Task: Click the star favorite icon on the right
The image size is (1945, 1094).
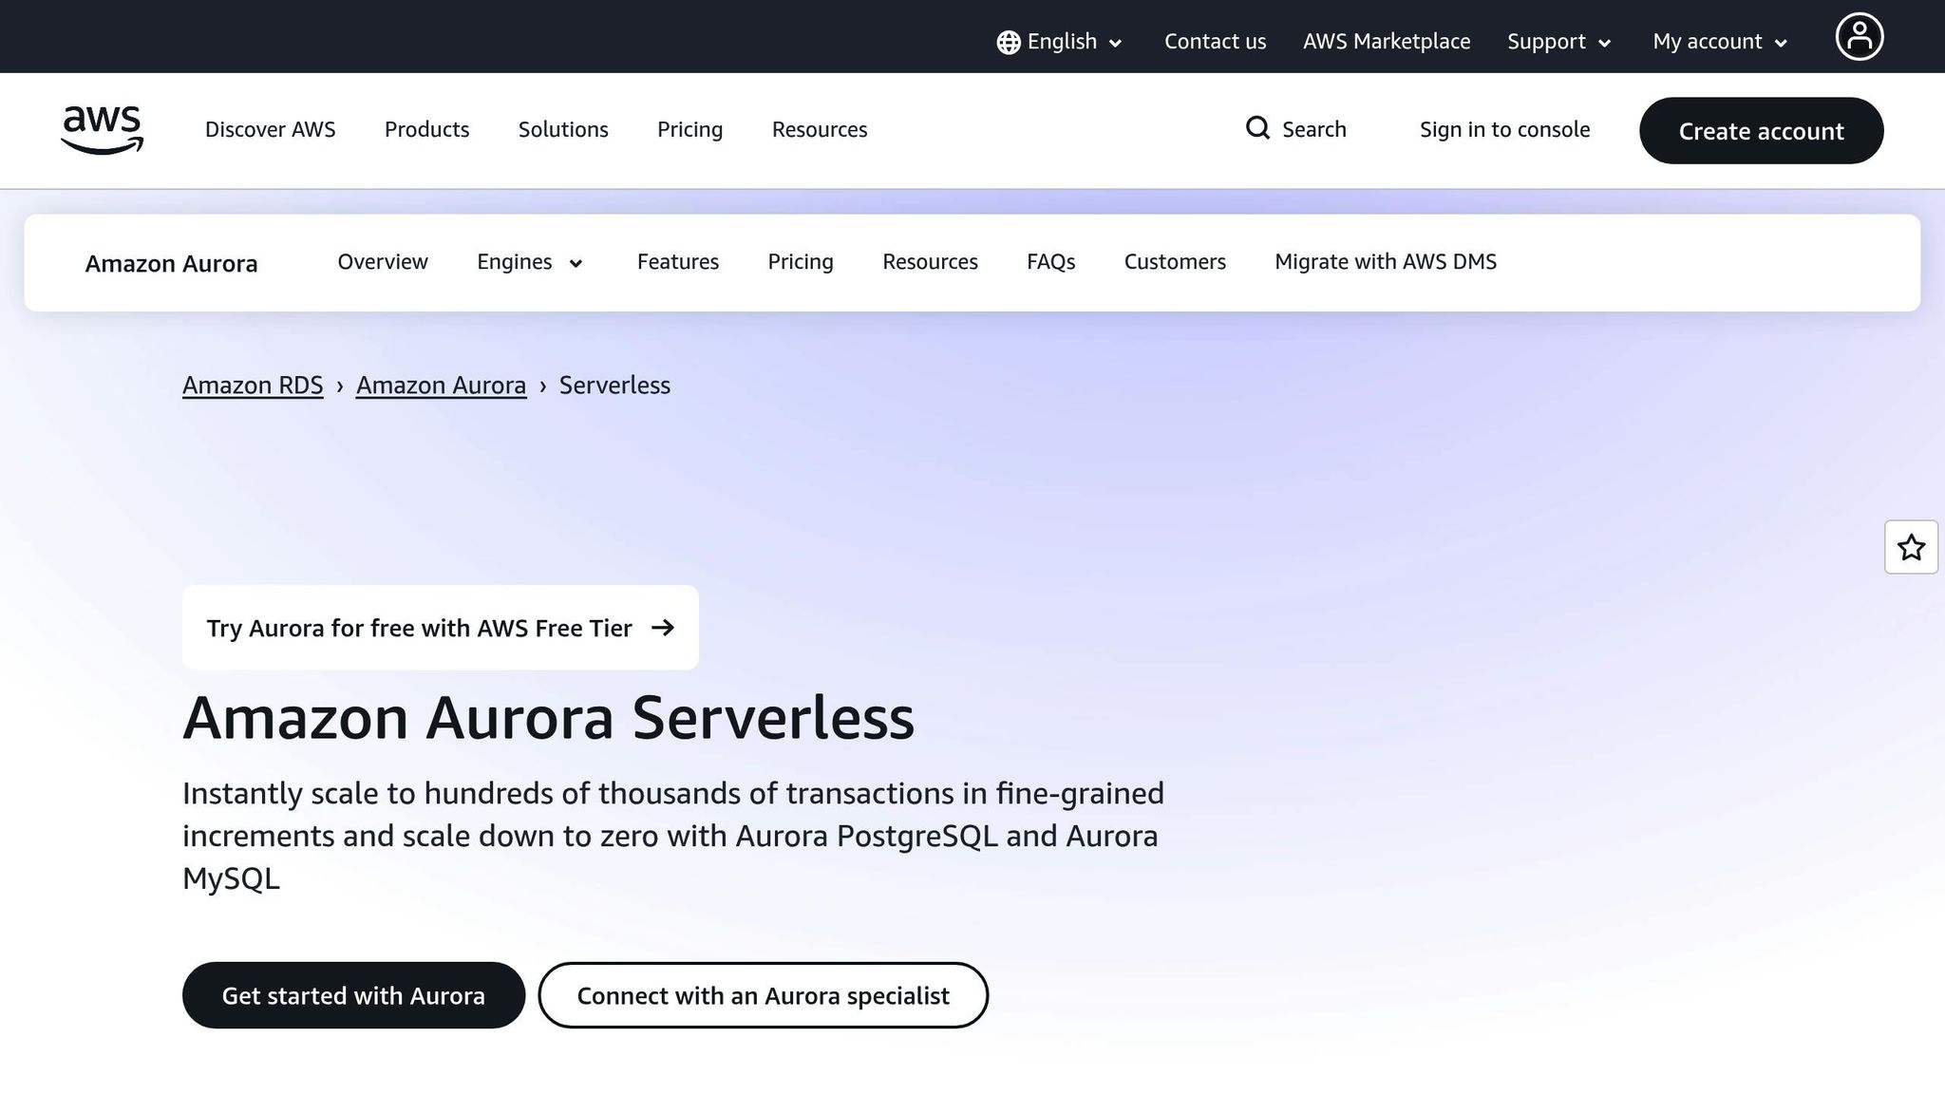Action: [1910, 547]
